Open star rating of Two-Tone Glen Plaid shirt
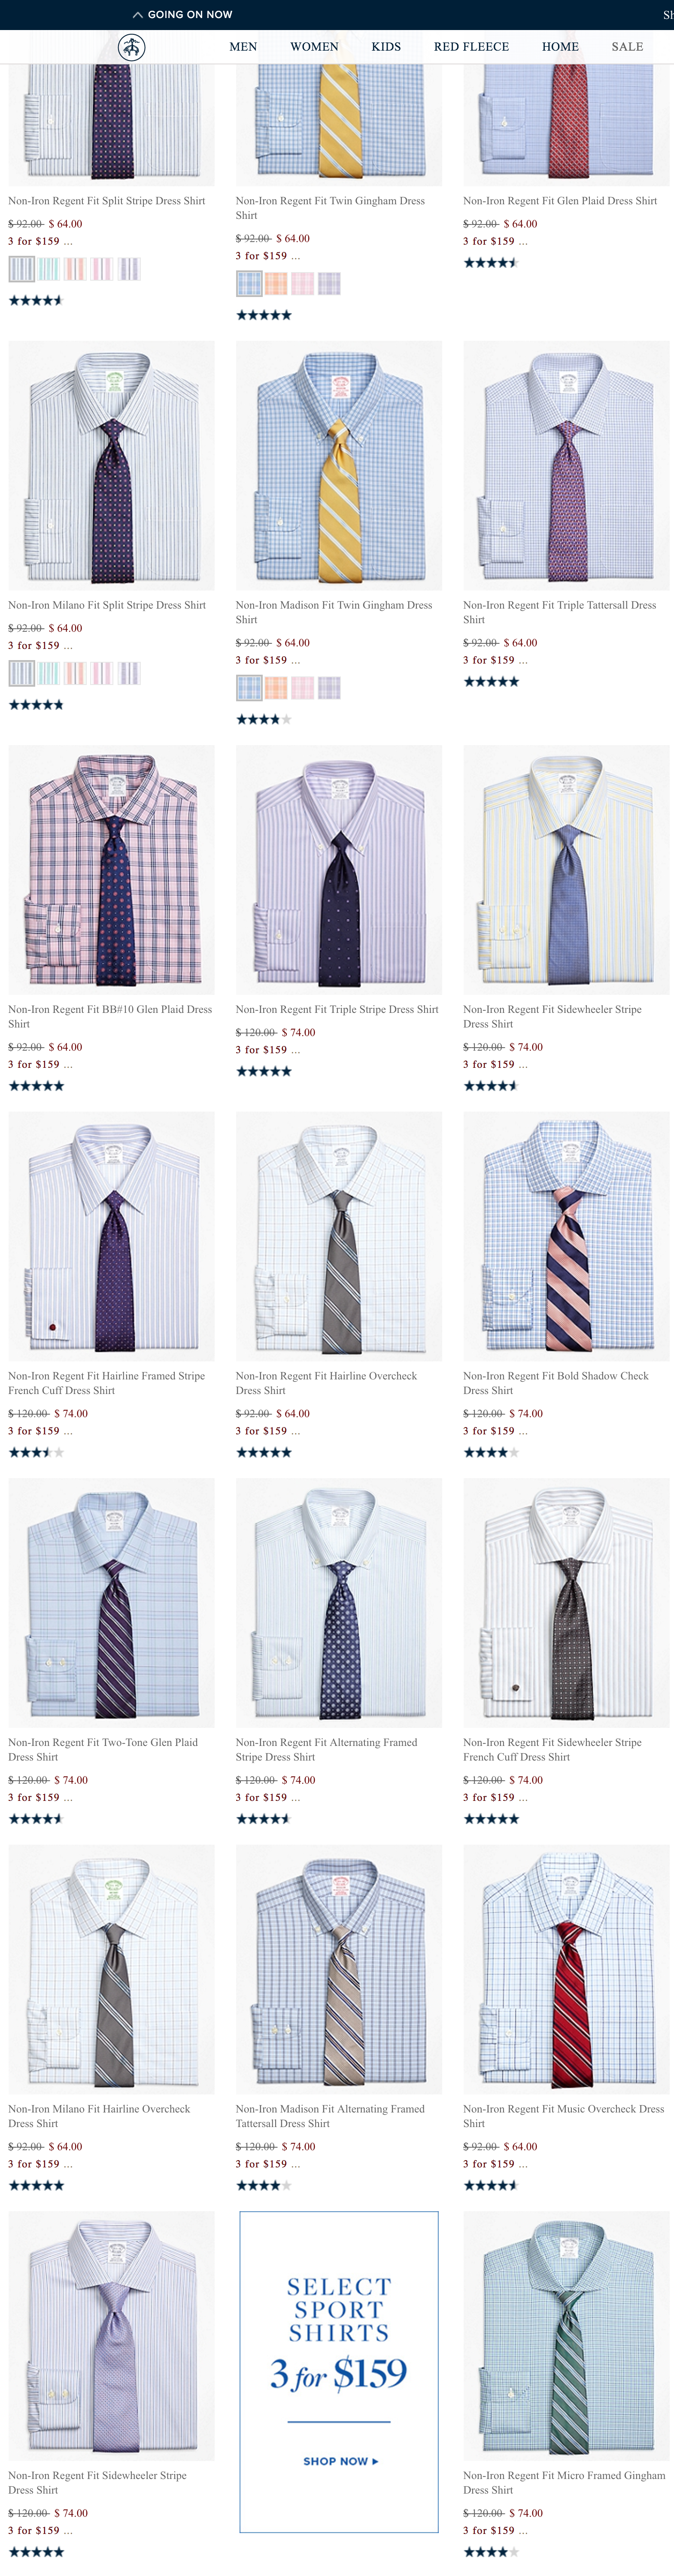The image size is (674, 2576). [36, 1818]
